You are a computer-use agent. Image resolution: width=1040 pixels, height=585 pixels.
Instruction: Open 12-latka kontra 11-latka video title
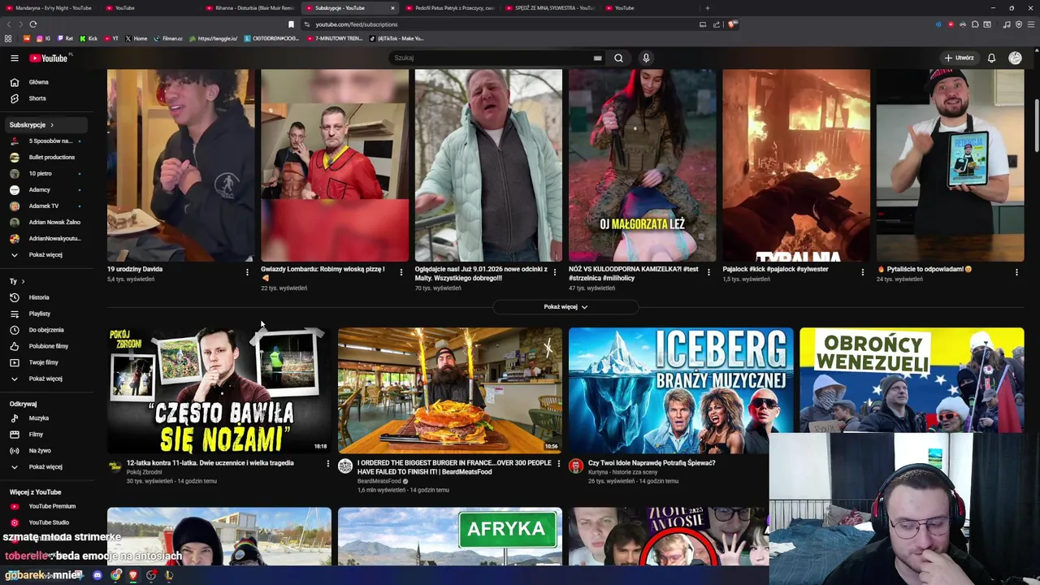tap(210, 463)
